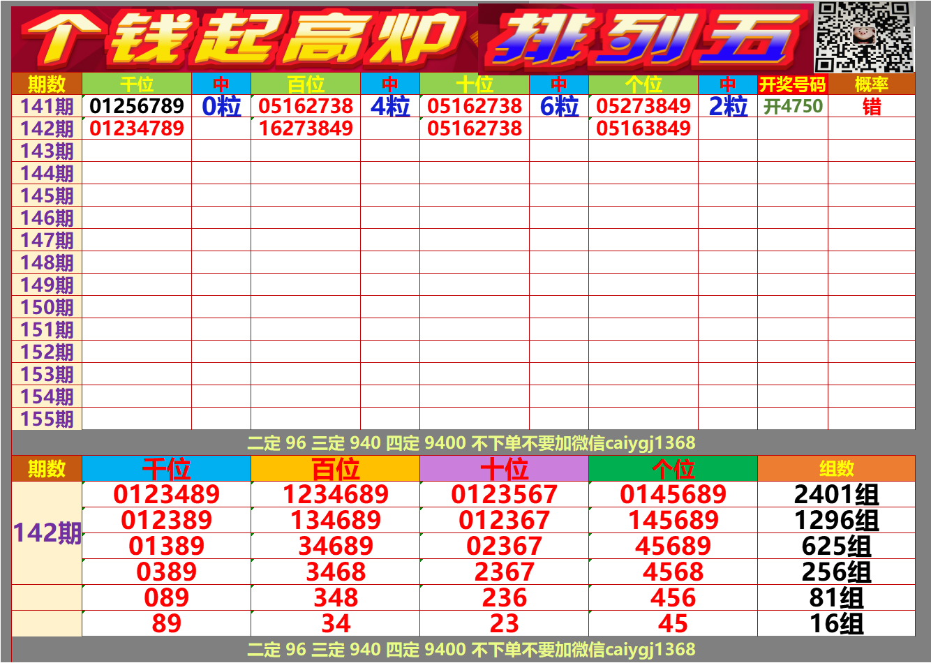The width and height of the screenshot is (931, 663).
Task: Click the 16组 cell
Action: coord(836,624)
